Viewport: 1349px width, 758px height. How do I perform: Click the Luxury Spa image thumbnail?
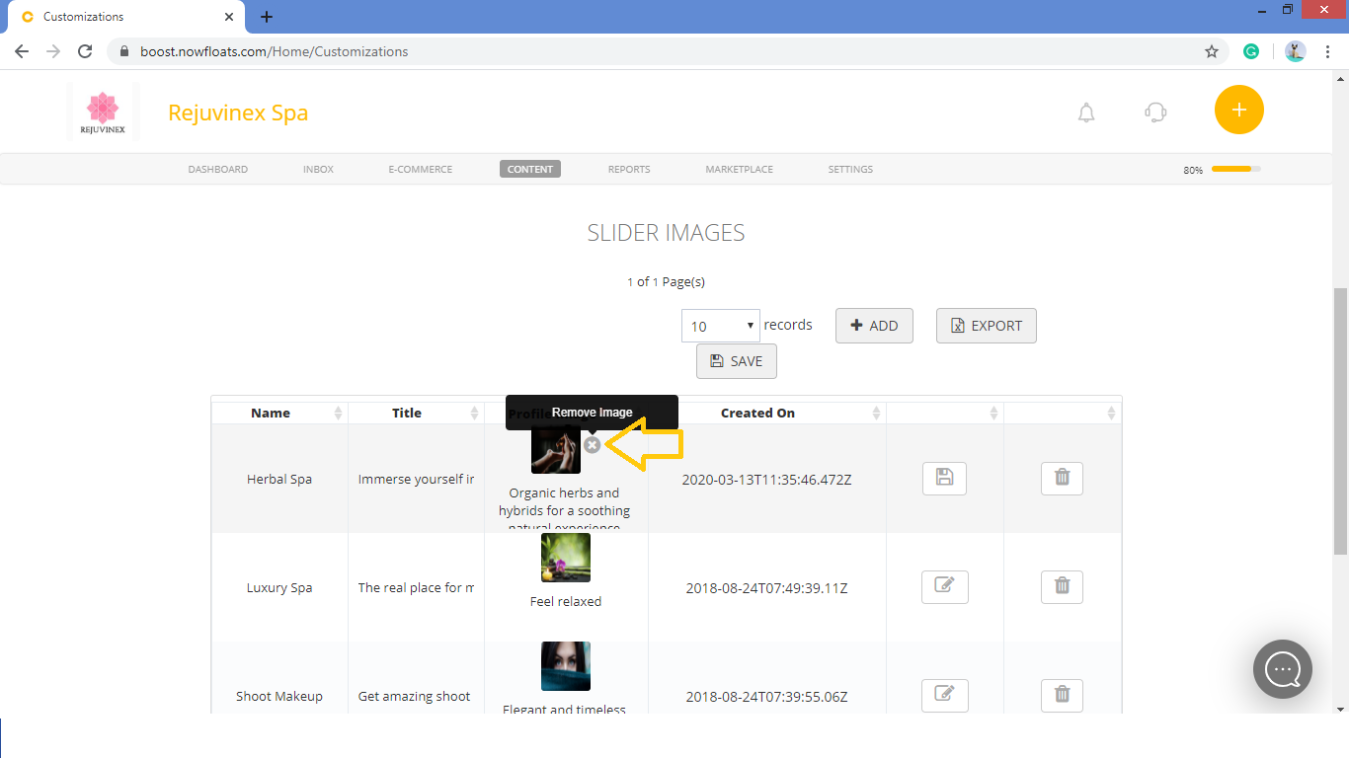coord(566,558)
